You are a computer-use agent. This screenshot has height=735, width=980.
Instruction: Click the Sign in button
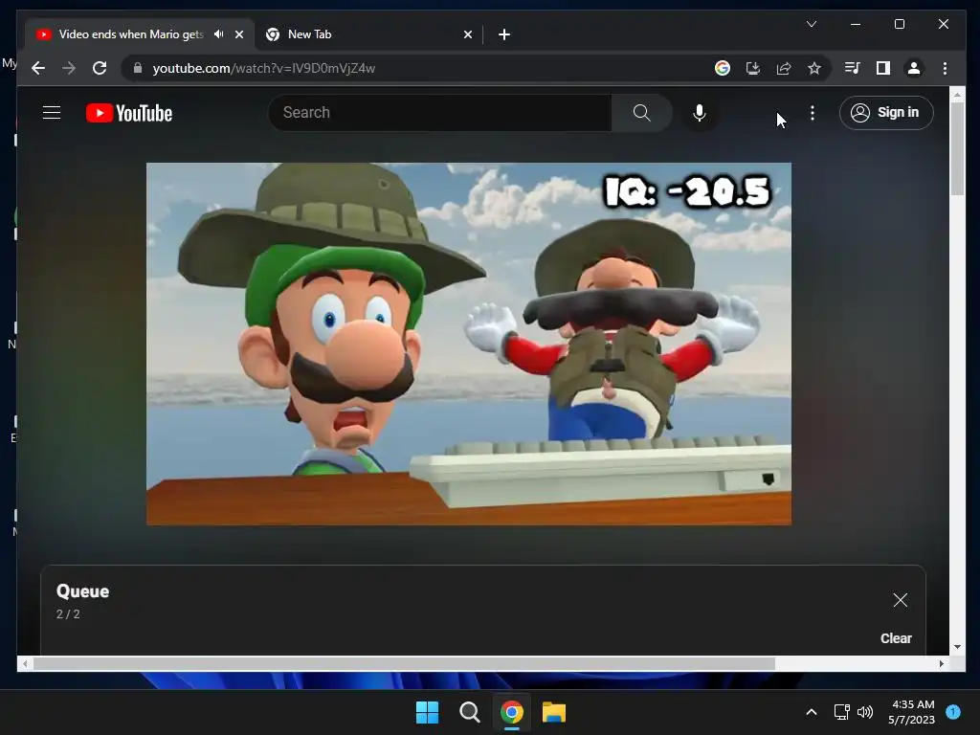pos(886,113)
